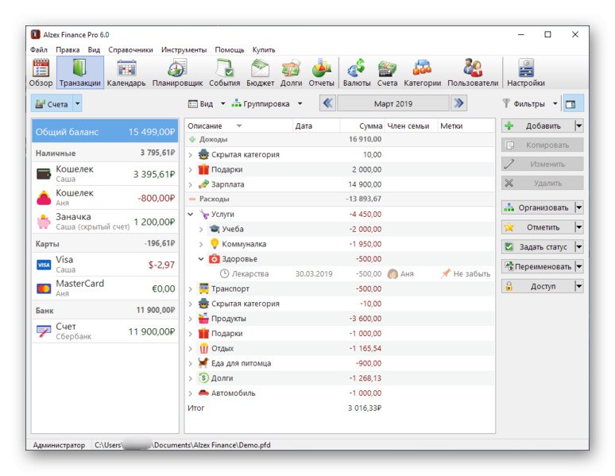This screenshot has height=476, width=615.
Task: Open the Инструменты menu
Action: pyautogui.click(x=184, y=50)
